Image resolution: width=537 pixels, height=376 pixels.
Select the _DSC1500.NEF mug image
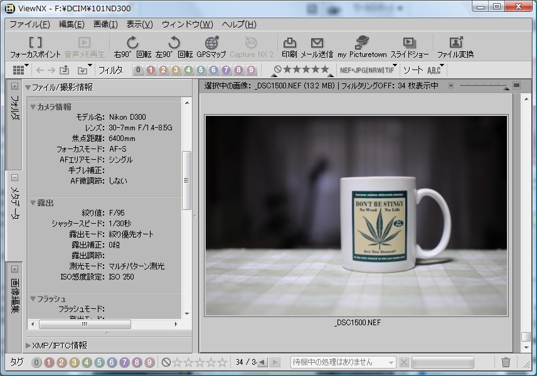[x=356, y=215]
